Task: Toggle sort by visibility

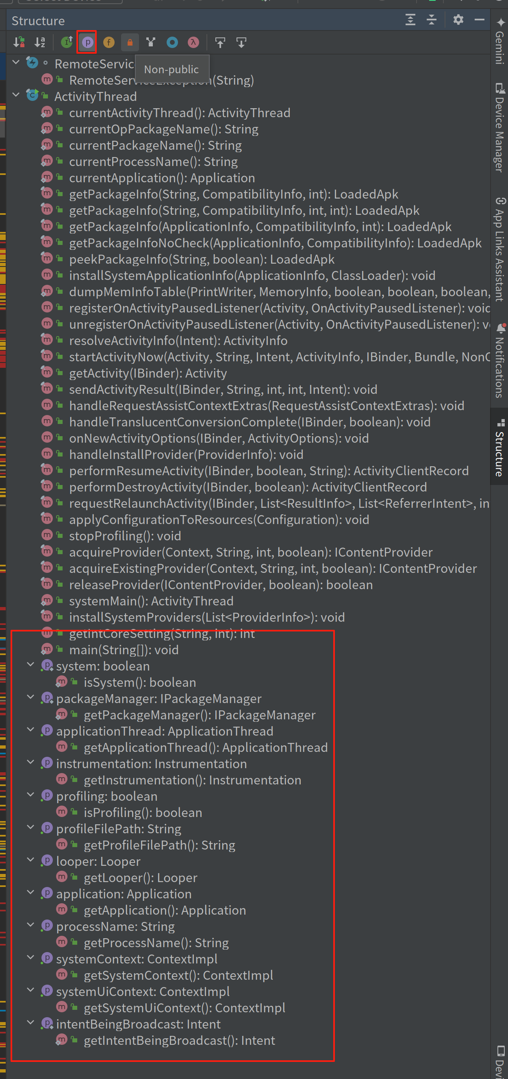Action: point(19,42)
